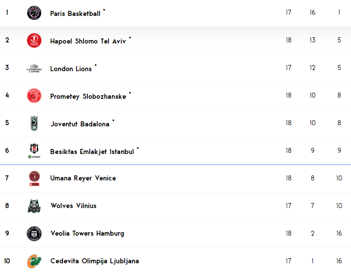Open Joventut Badalona team name link
The image size is (351, 273).
coord(80,124)
